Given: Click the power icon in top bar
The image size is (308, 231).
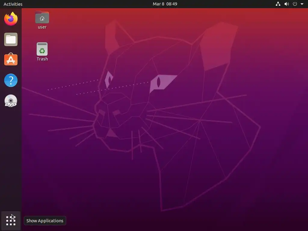Looking at the screenshot, I should coord(295,4).
